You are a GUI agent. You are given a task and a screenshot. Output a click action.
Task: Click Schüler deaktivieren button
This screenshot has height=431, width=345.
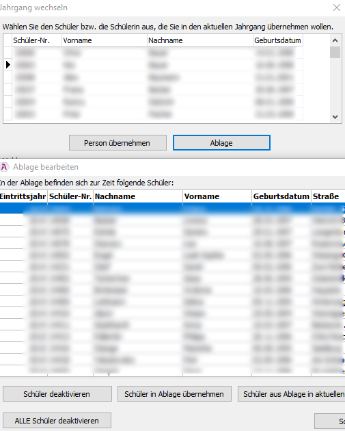pos(57,394)
